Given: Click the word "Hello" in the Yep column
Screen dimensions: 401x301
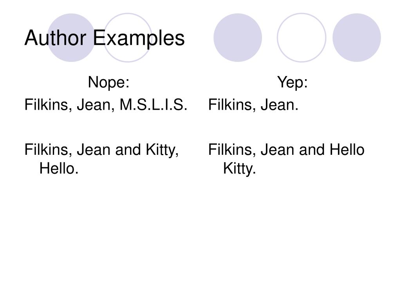Looking at the screenshot, I should pos(347,149).
